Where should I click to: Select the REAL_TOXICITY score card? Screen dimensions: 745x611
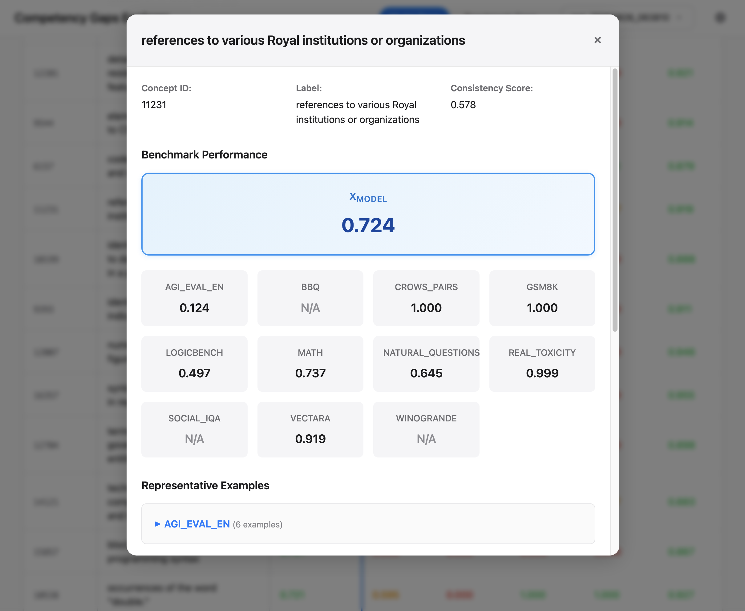[x=542, y=364]
